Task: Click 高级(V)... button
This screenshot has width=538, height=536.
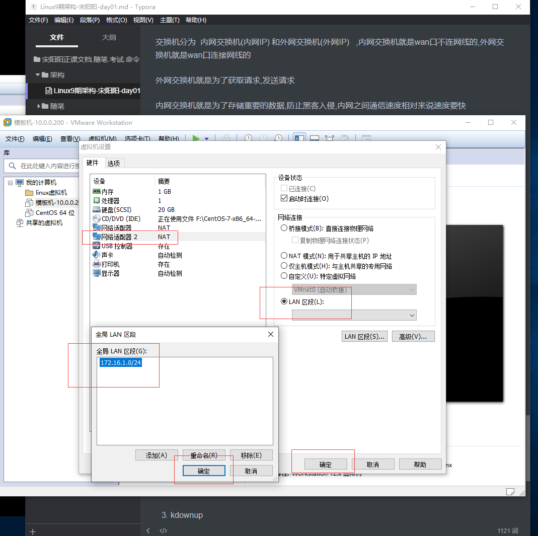Action: [413, 336]
